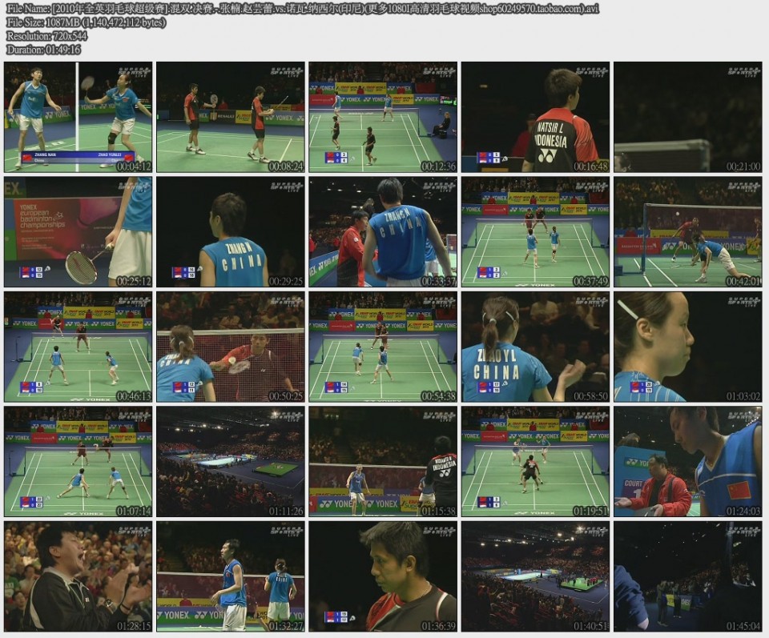Open the court view frame at 00:37:49

535,232
